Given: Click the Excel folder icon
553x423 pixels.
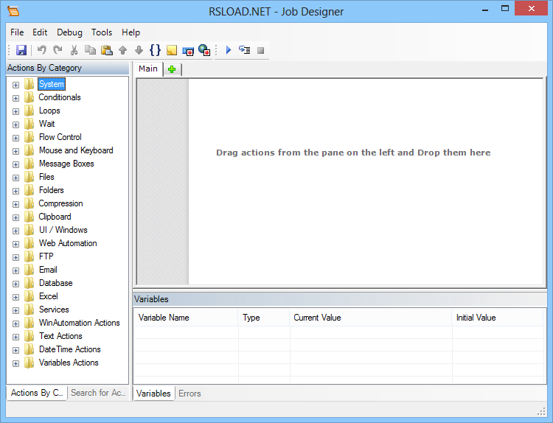Looking at the screenshot, I should (29, 296).
